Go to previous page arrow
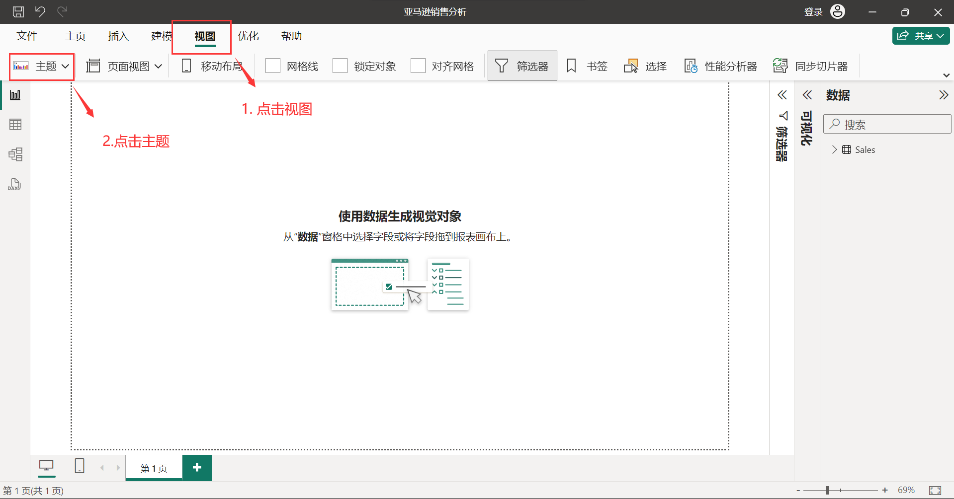954x499 pixels. coord(102,468)
